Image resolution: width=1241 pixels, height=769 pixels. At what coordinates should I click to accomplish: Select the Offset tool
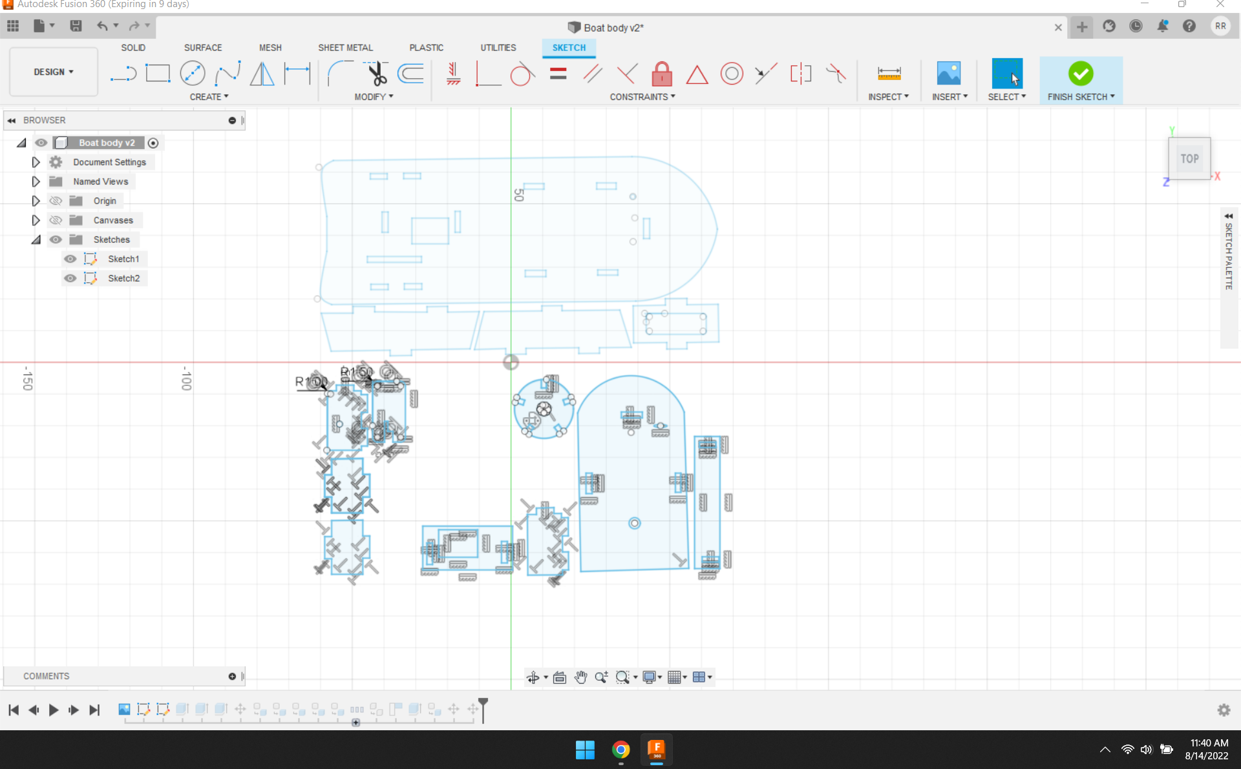click(410, 74)
